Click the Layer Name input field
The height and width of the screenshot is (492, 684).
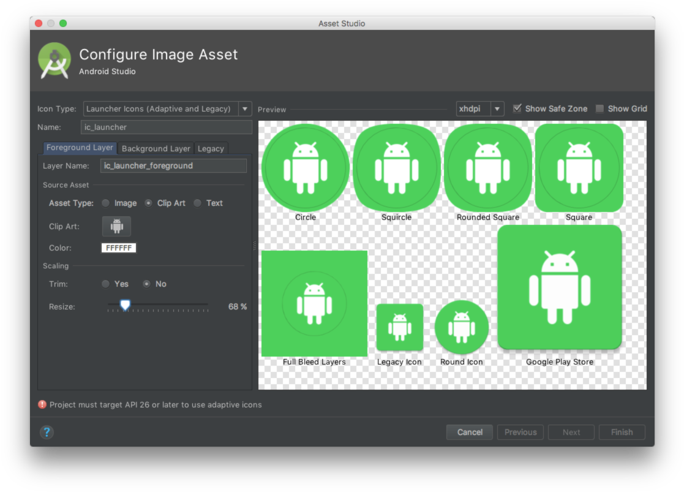click(x=174, y=165)
